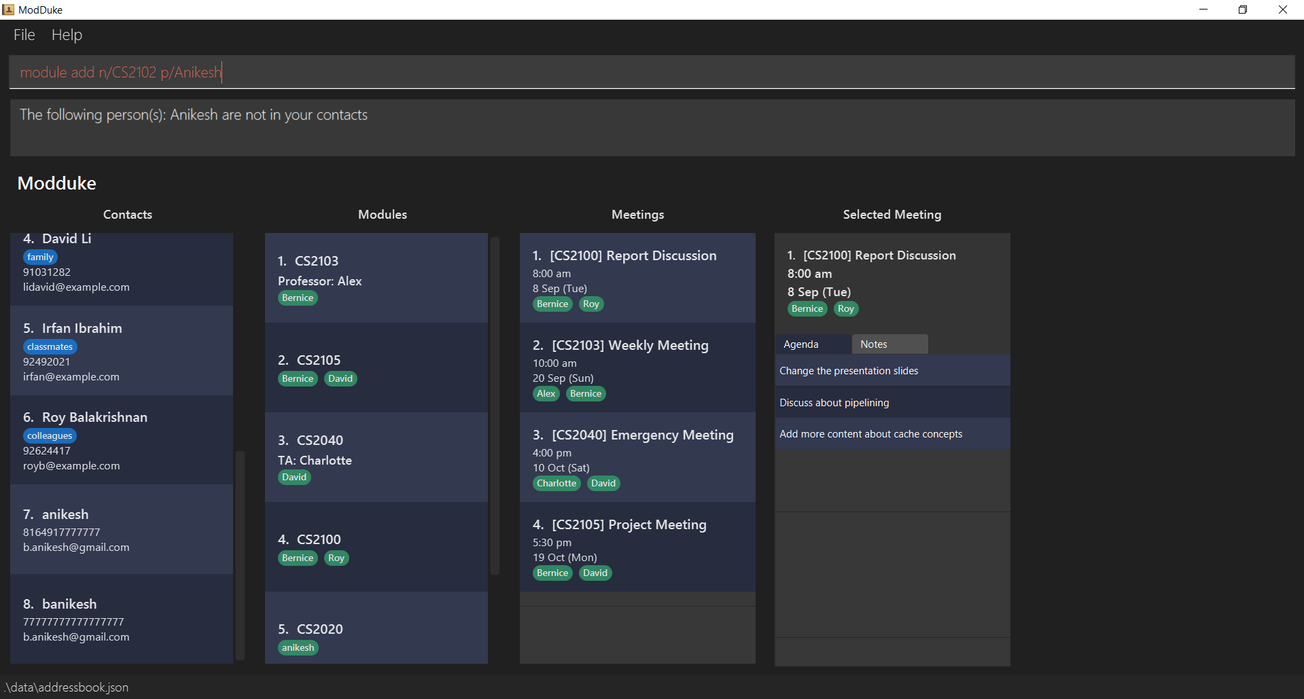
Task: Click the command input field
Action: point(652,72)
